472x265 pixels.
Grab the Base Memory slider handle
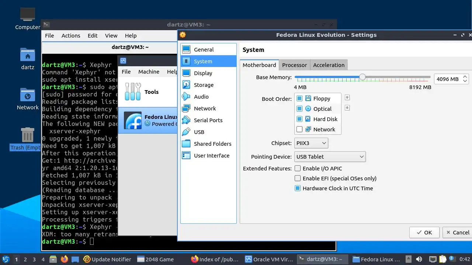[362, 77]
